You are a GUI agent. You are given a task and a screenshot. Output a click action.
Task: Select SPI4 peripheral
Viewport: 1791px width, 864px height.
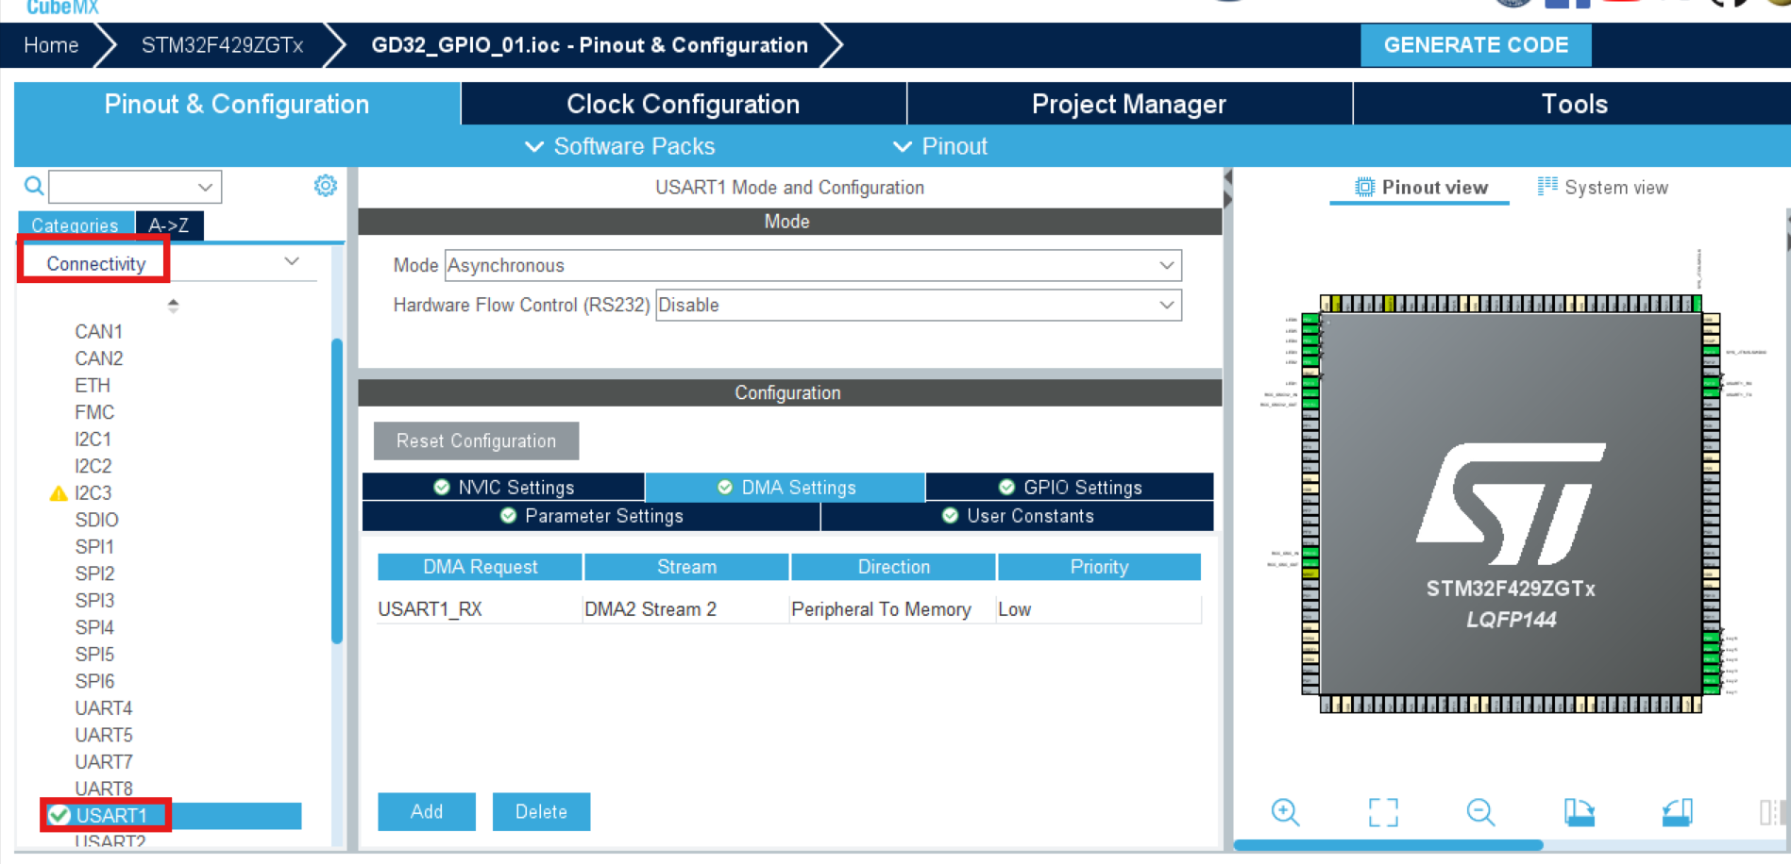tap(94, 627)
